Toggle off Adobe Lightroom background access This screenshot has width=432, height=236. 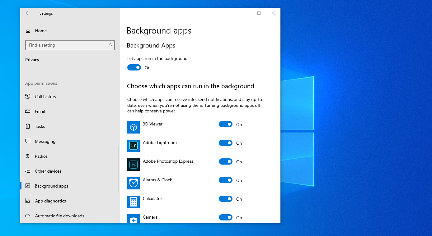click(x=226, y=143)
